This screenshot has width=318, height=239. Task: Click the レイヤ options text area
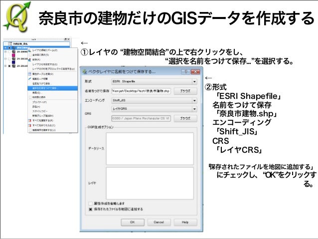coord(150,183)
